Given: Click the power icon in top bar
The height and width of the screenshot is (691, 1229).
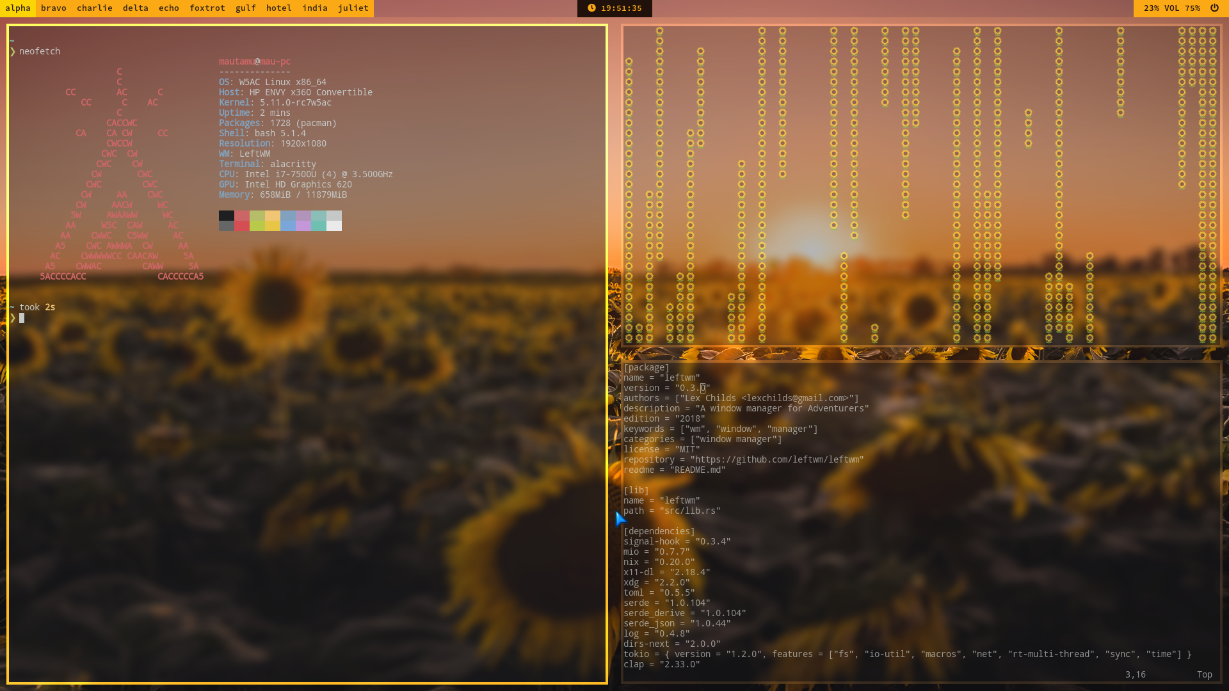Looking at the screenshot, I should coord(1214,8).
